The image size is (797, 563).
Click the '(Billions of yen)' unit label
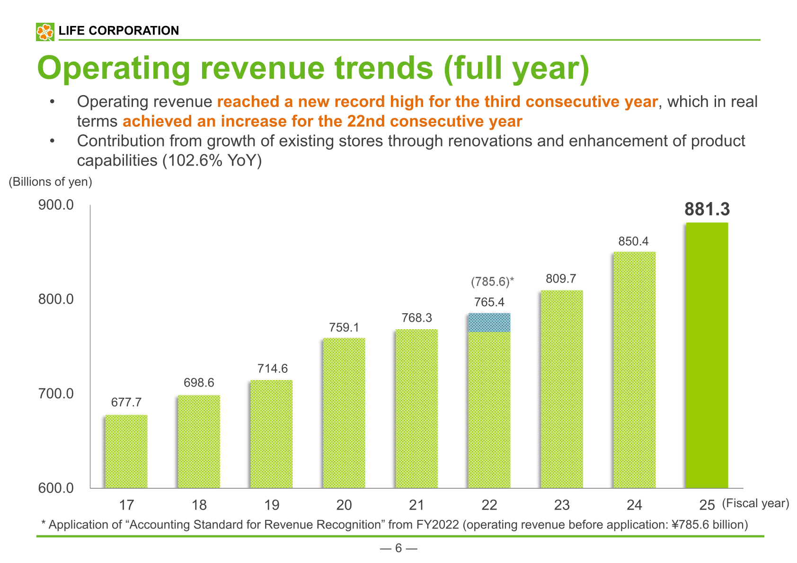(x=50, y=182)
